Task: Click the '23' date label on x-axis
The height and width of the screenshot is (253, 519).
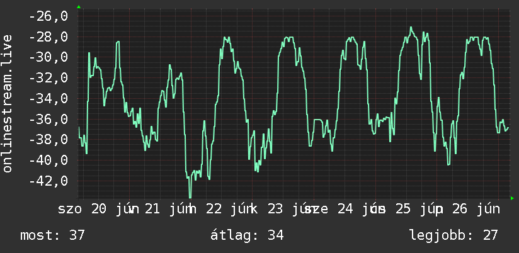Action: pyautogui.click(x=275, y=210)
